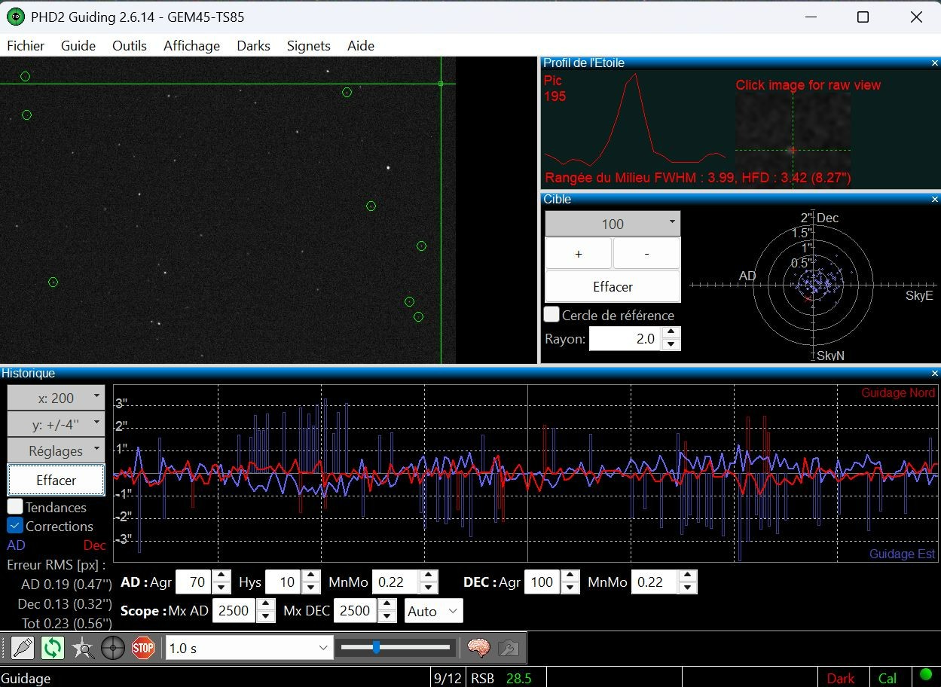Open the Auto Dec guide mode dropdown

(434, 611)
